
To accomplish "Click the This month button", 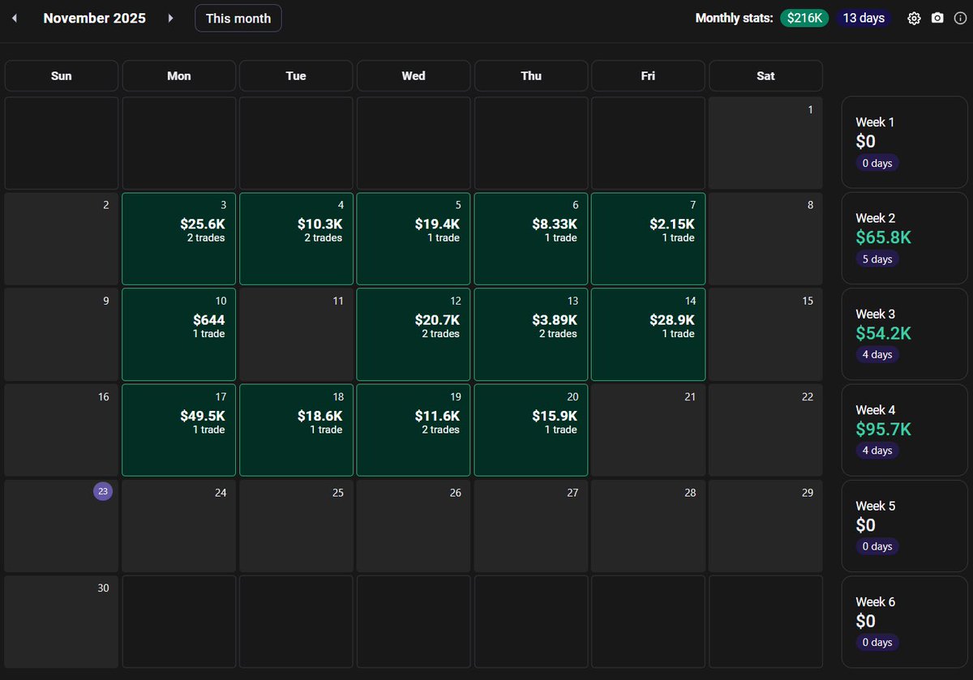I will [x=238, y=18].
